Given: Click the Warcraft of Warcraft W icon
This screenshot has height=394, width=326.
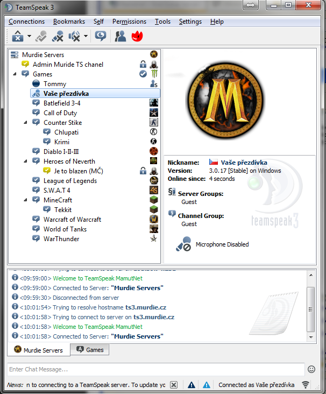Looking at the screenshot, I should click(x=154, y=220).
